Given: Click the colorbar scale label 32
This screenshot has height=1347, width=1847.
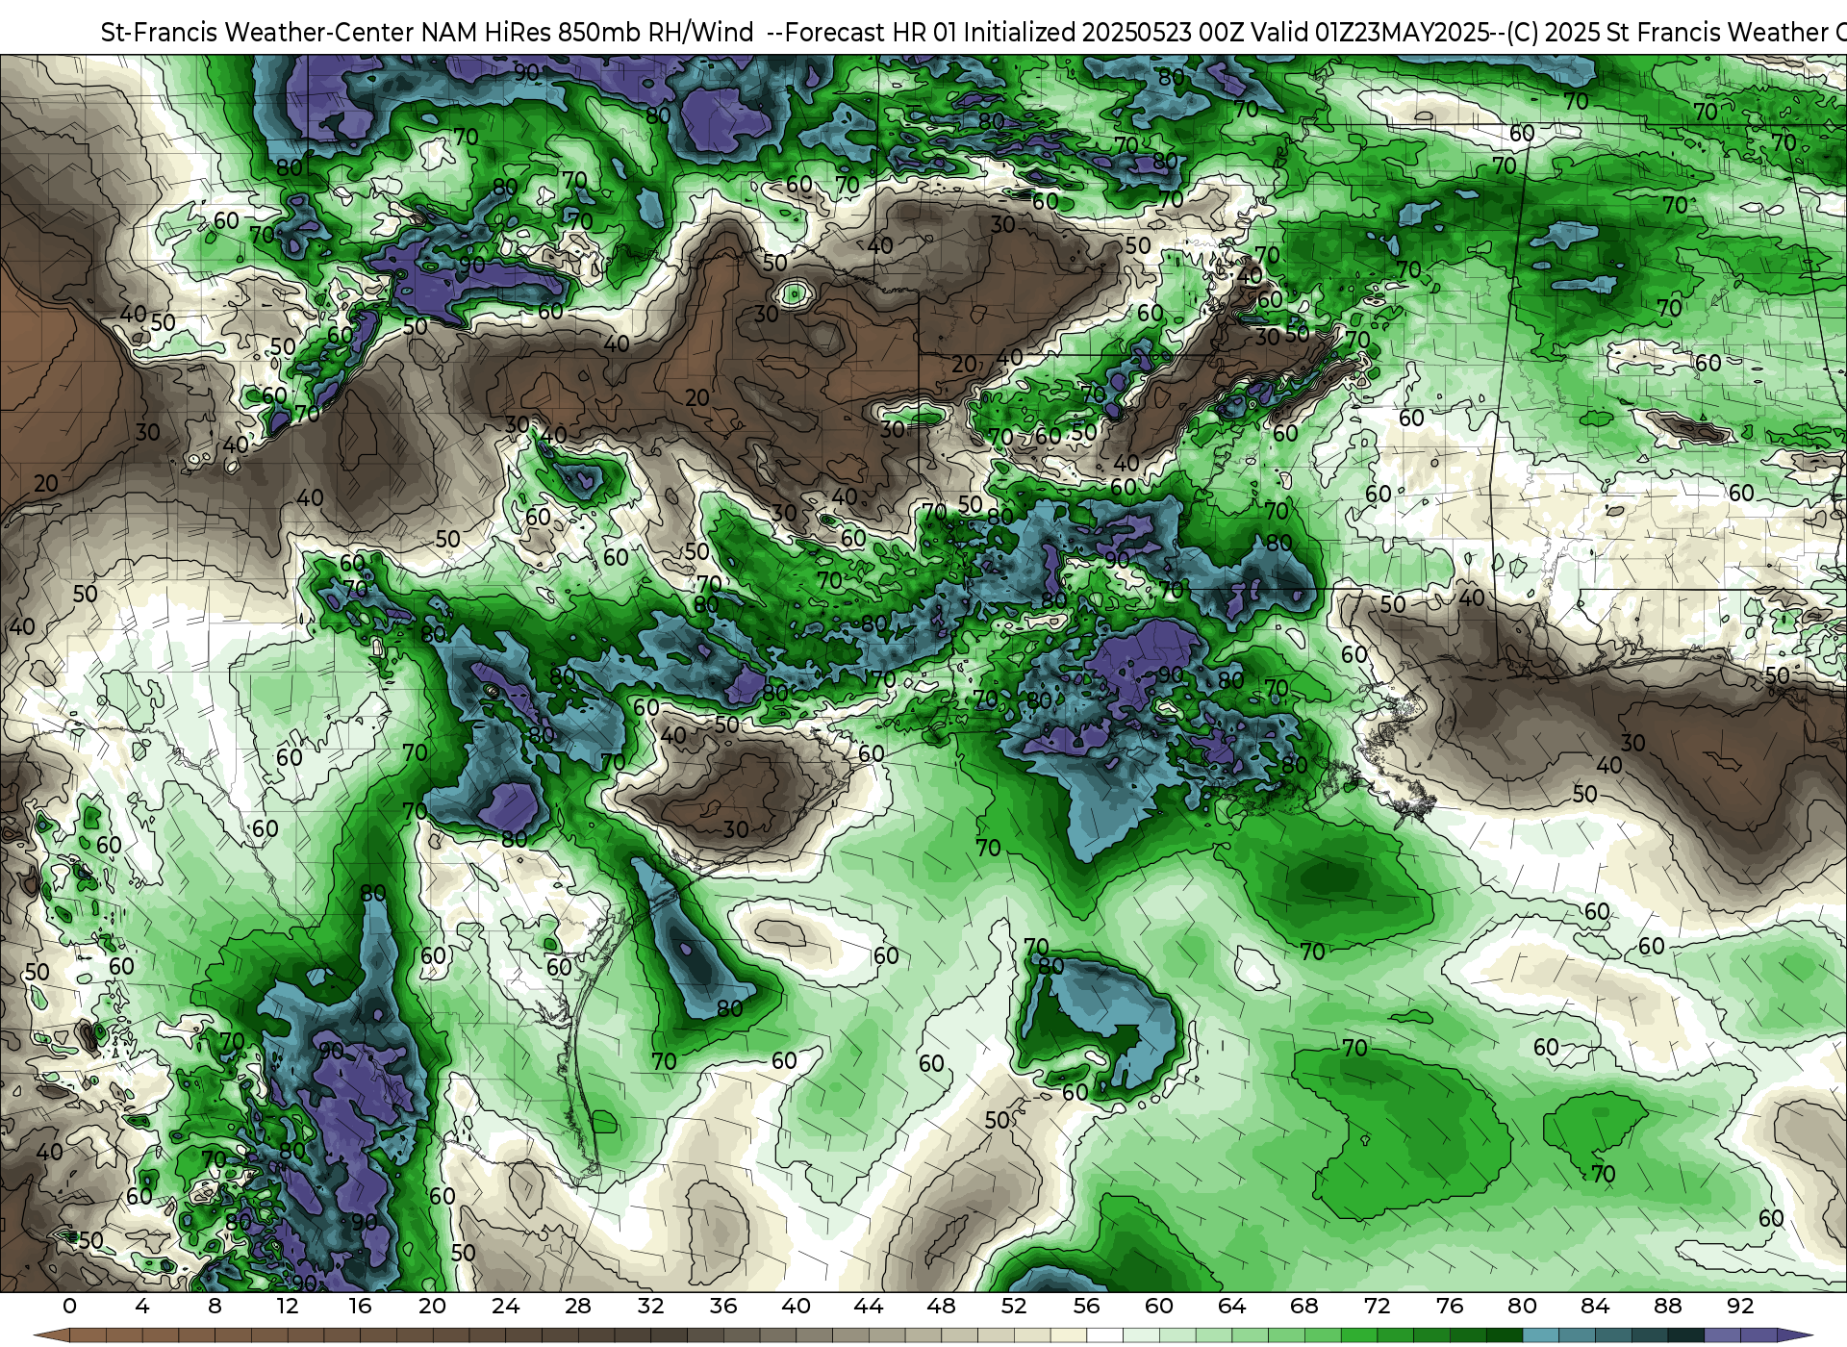Looking at the screenshot, I should (650, 1306).
